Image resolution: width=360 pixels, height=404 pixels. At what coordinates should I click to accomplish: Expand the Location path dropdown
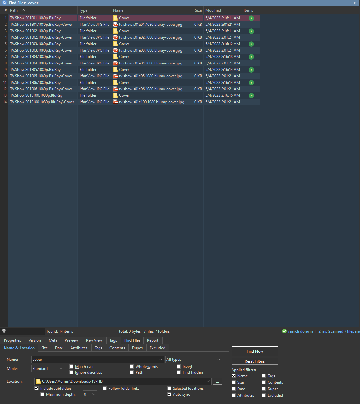pos(208,381)
